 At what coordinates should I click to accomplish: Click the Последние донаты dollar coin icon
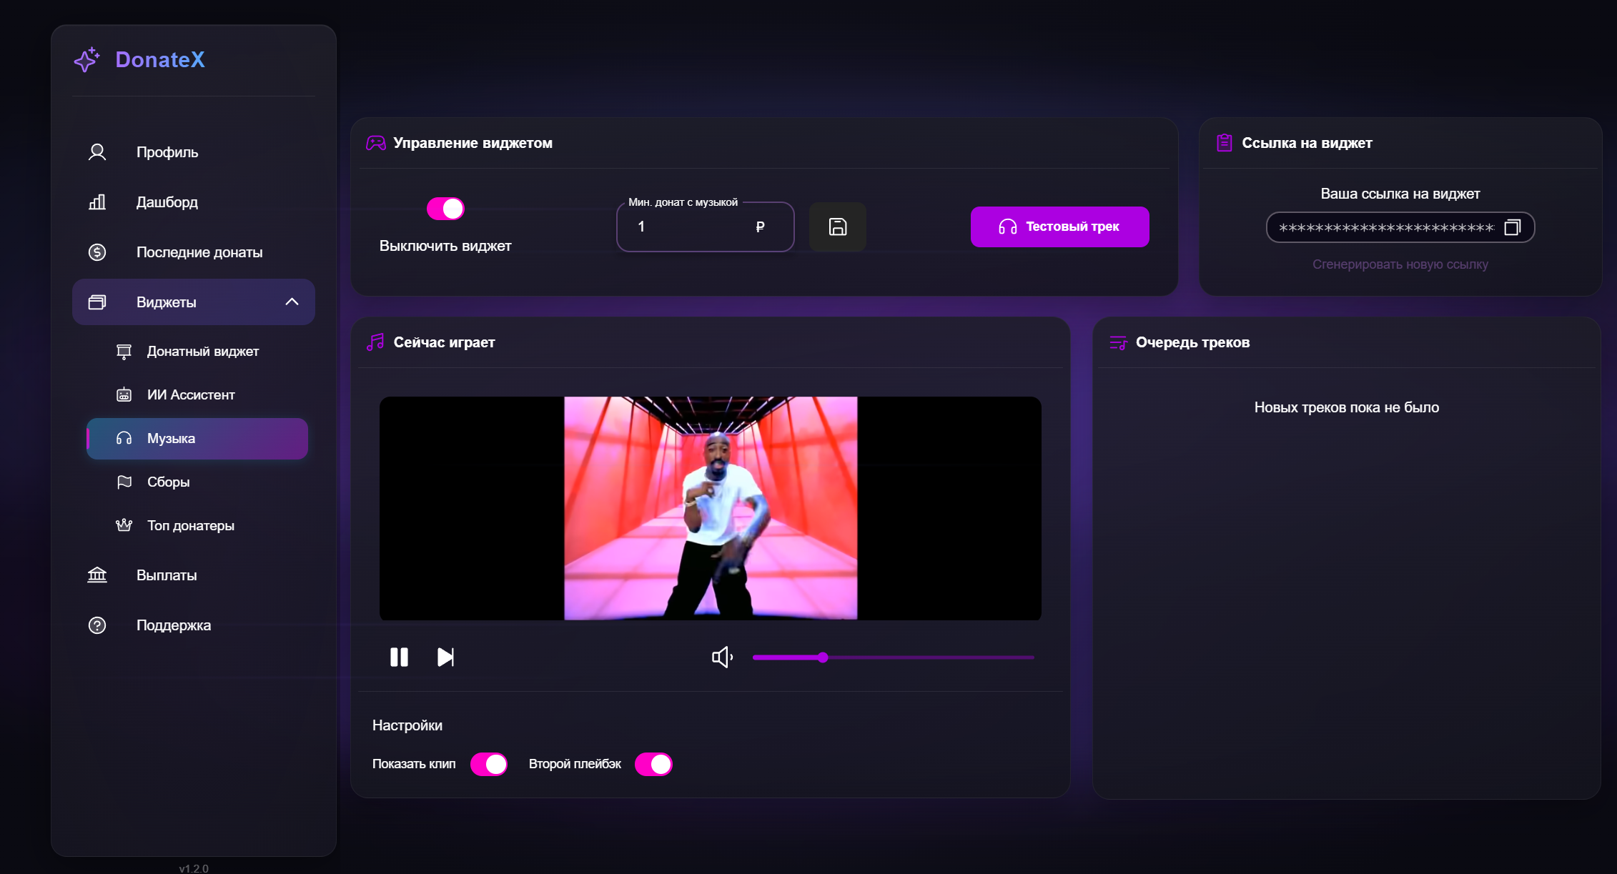click(x=97, y=252)
